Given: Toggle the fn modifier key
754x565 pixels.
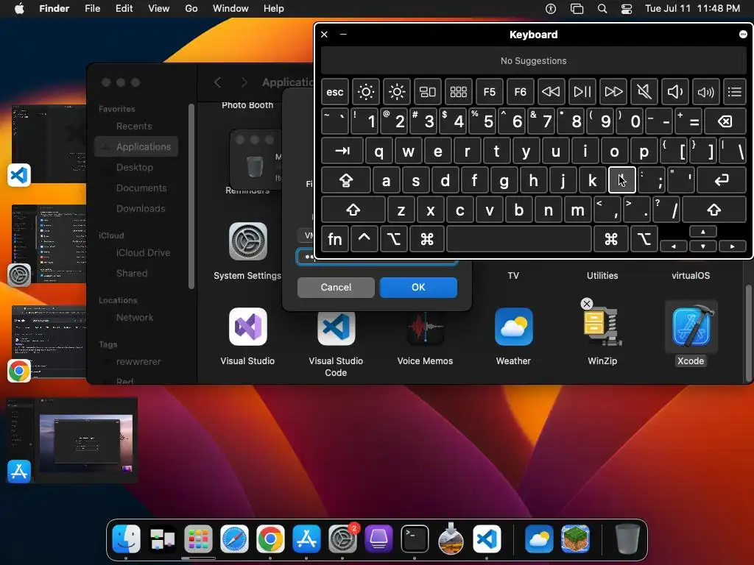Looking at the screenshot, I should pos(335,239).
